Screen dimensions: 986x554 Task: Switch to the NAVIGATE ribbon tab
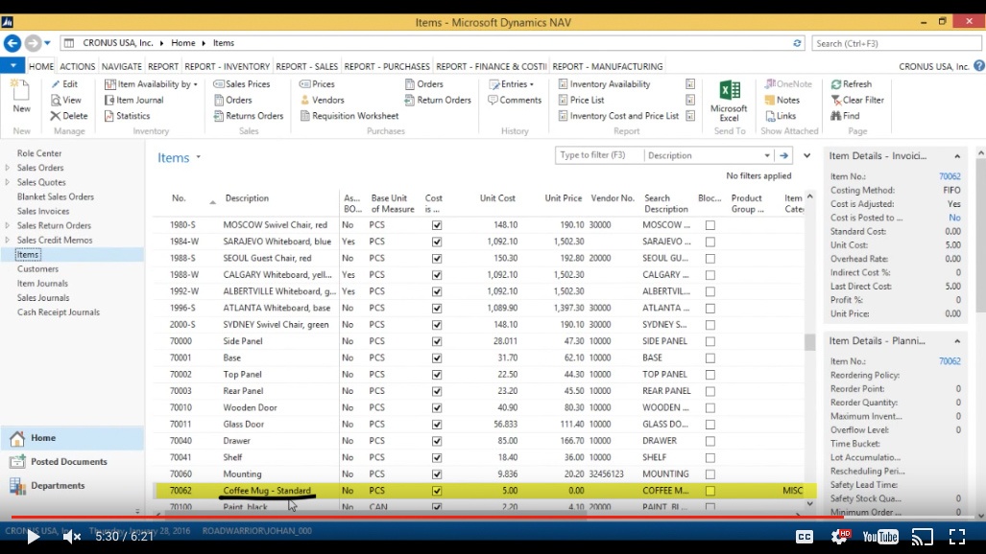[121, 66]
